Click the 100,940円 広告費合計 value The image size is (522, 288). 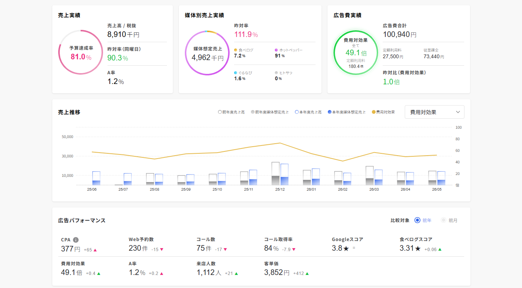(400, 35)
